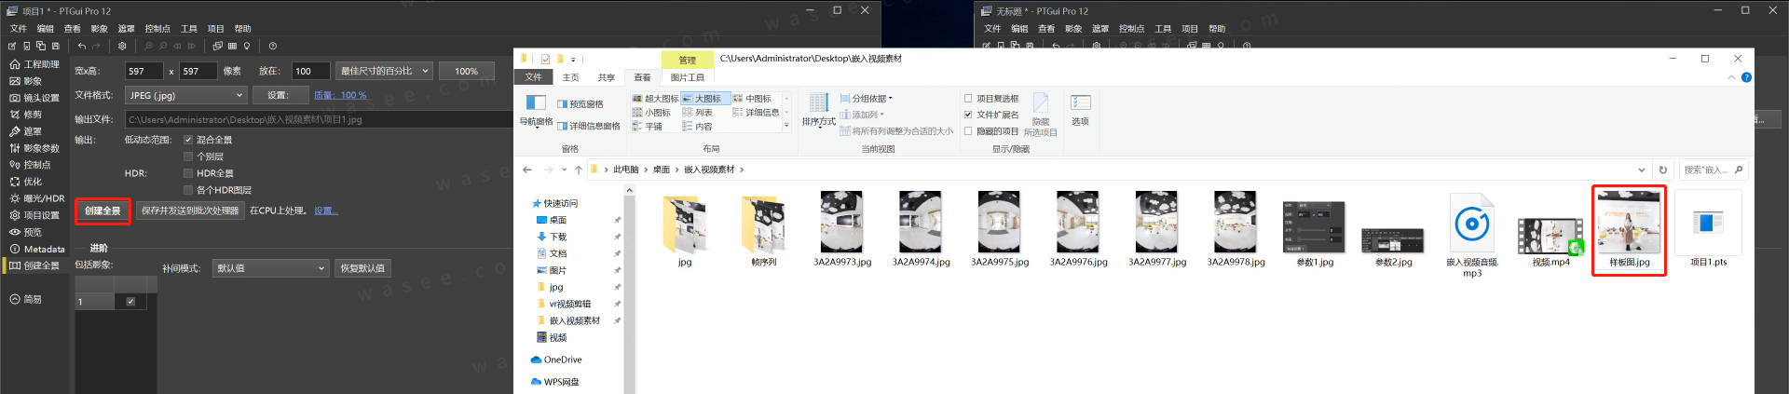The image size is (1789, 394).
Task: Click the 设置... link after 在CPU上处理
Action: (x=326, y=211)
